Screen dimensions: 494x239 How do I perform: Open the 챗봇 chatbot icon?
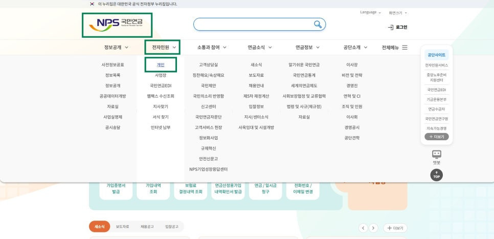[437, 154]
